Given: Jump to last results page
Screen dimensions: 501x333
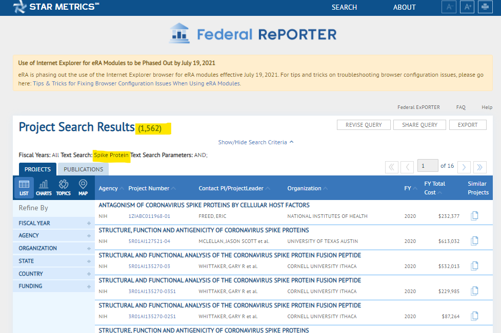Looking at the screenshot, I should (480, 167).
